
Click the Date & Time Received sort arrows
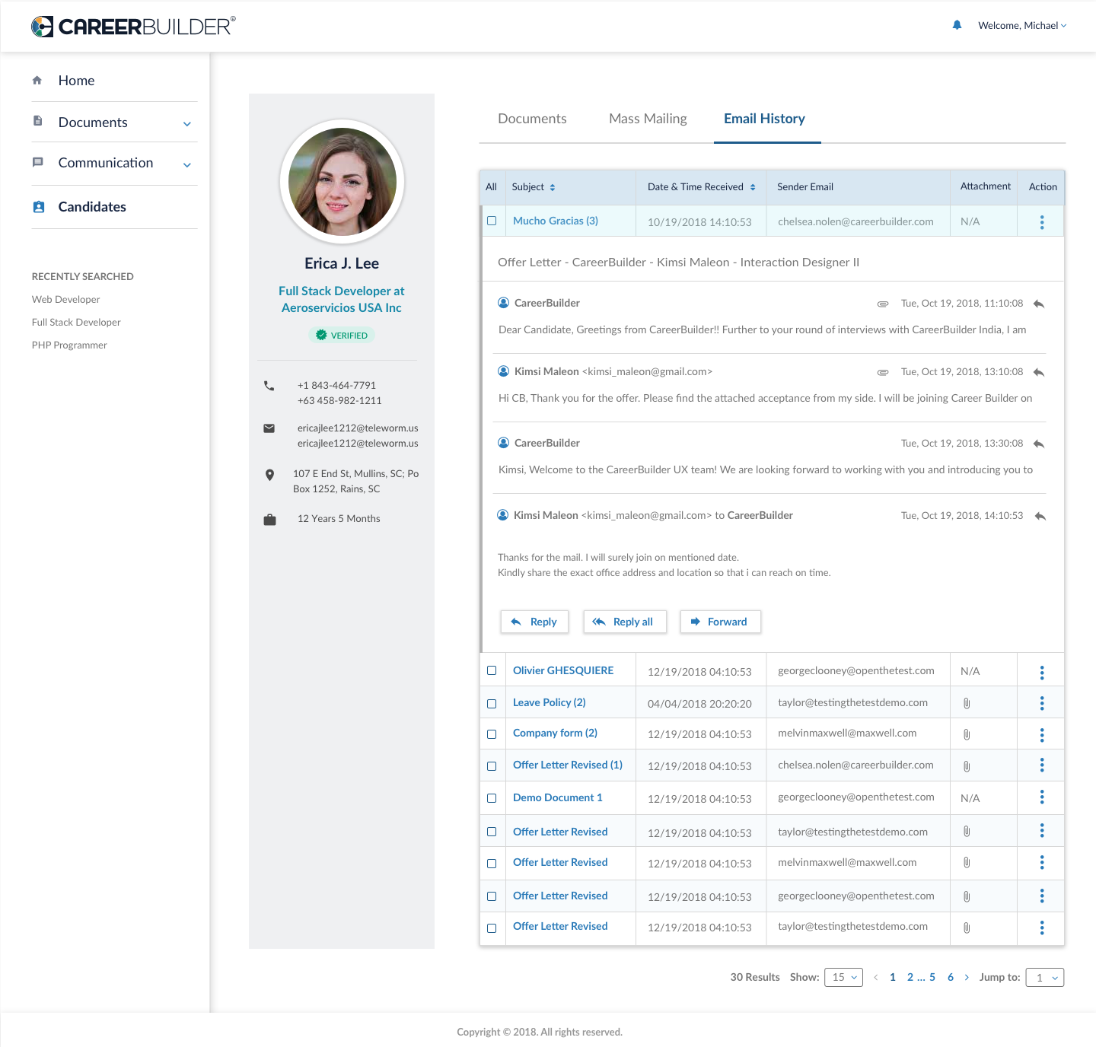point(753,187)
